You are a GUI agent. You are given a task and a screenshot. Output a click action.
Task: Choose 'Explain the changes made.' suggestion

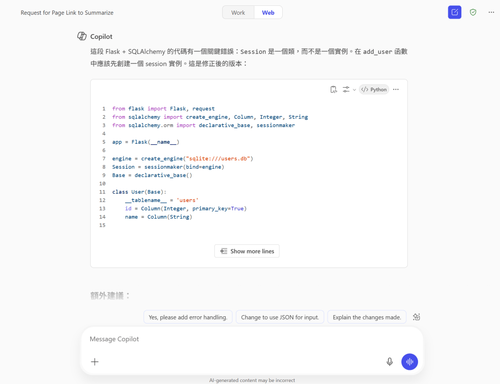[367, 317]
